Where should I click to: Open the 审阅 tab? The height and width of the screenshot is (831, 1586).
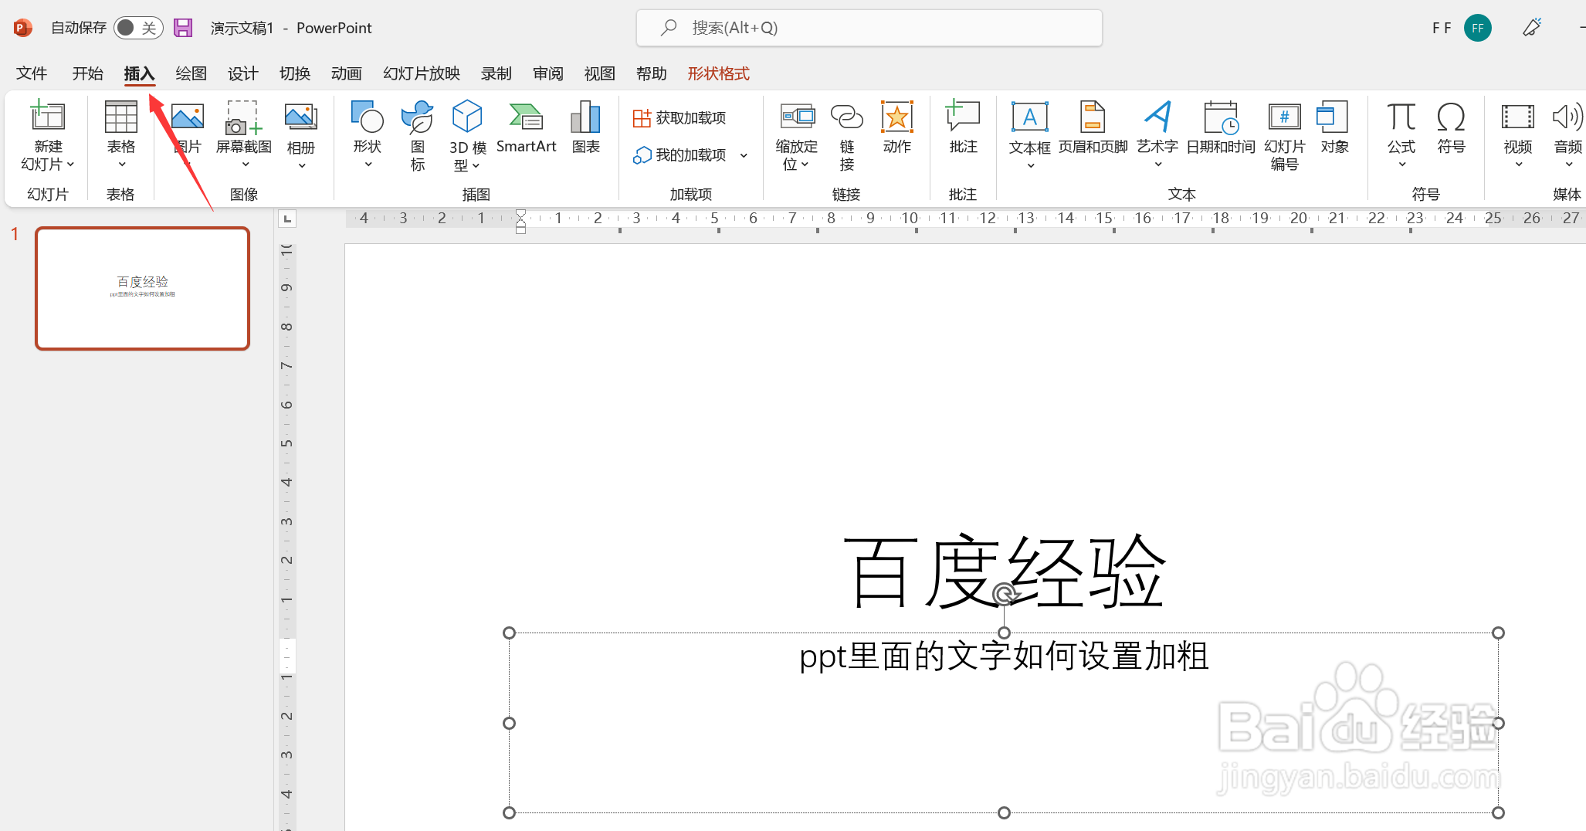(x=547, y=73)
